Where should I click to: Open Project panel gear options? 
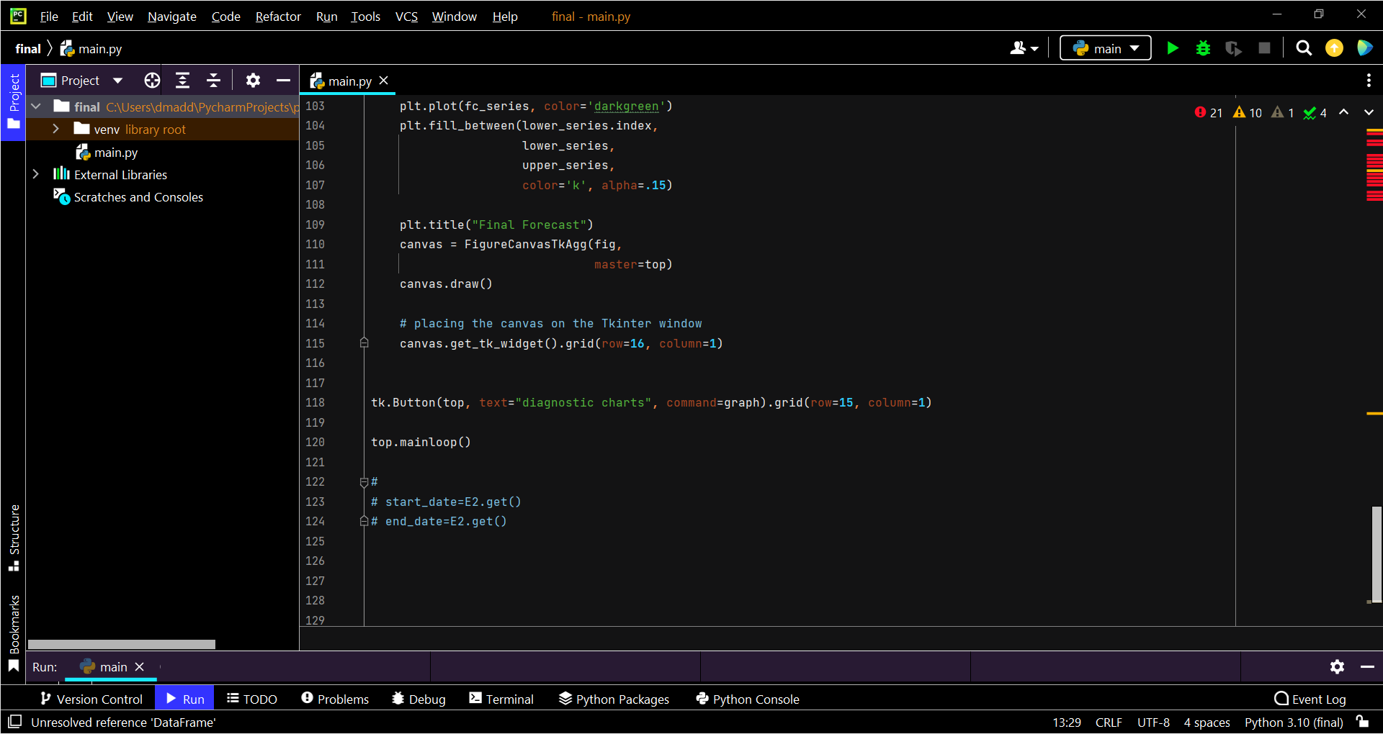pos(253,81)
